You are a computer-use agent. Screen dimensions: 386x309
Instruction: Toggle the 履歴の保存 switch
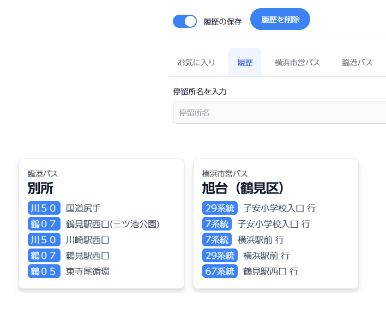coord(185,21)
